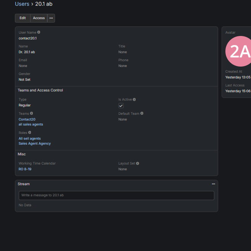Click the Not Set gender value
Image resolution: width=251 pixels, height=251 pixels.
point(24,80)
